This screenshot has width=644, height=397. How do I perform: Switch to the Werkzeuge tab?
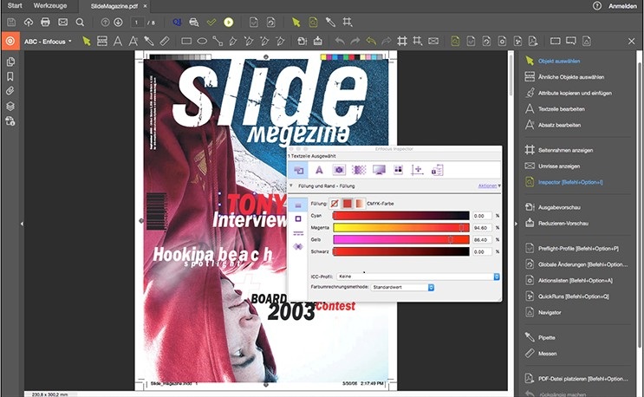(50, 6)
